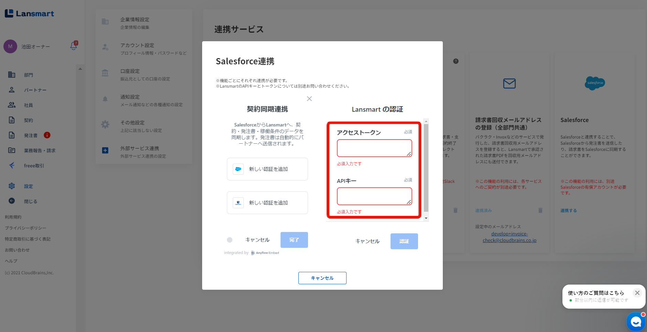Focus the アクセストークン text field
Screen dimensions: 647x332
[374, 148]
